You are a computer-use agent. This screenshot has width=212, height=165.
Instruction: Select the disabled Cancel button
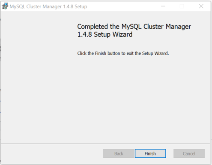189,153
